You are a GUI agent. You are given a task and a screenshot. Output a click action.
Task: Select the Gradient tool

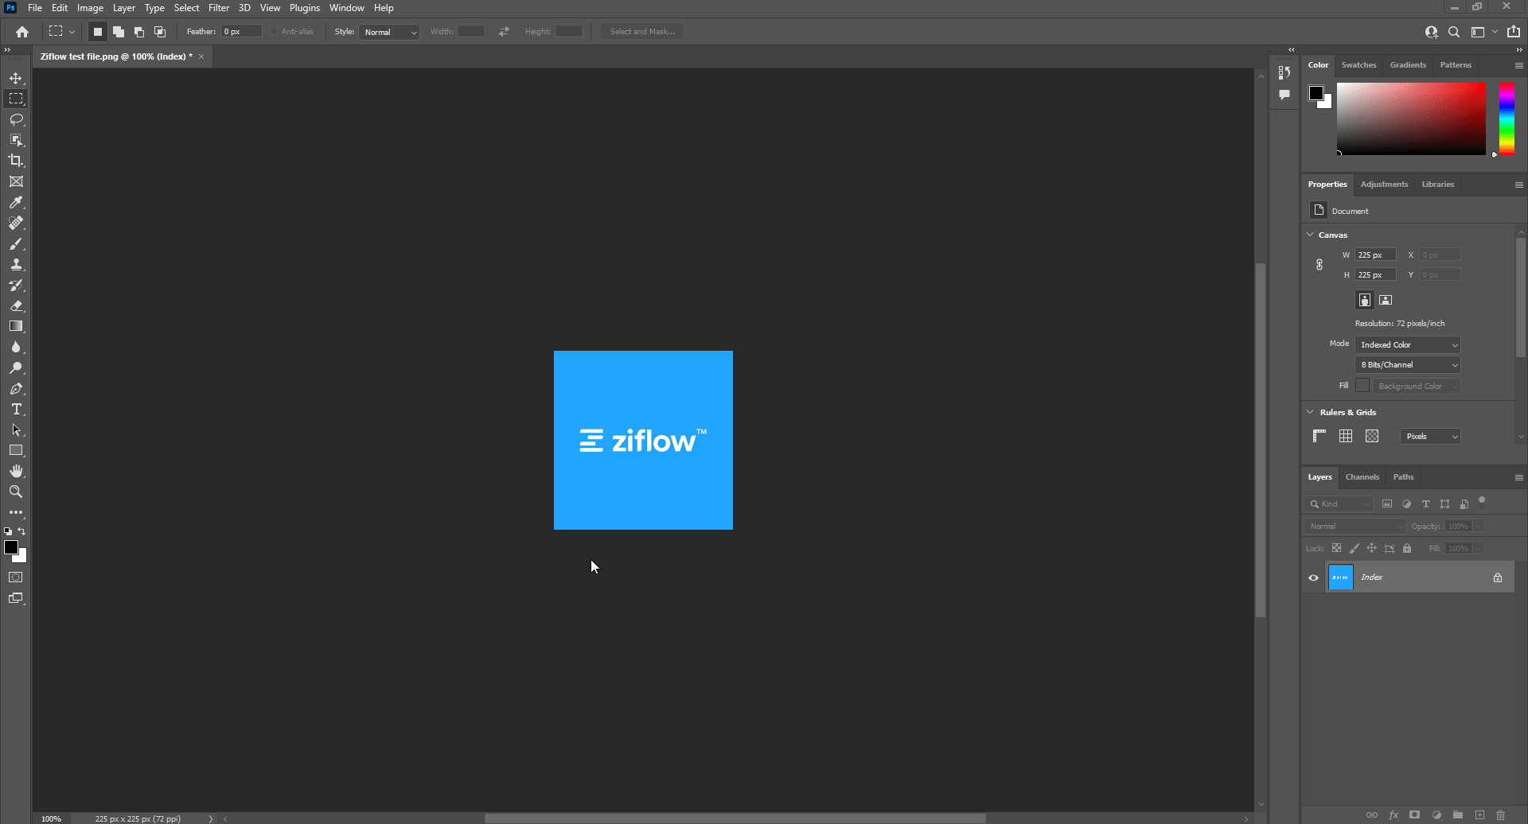[x=16, y=326]
